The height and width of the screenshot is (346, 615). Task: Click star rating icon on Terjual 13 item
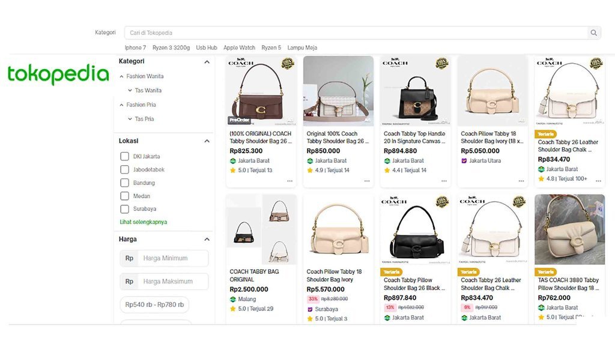(x=233, y=170)
